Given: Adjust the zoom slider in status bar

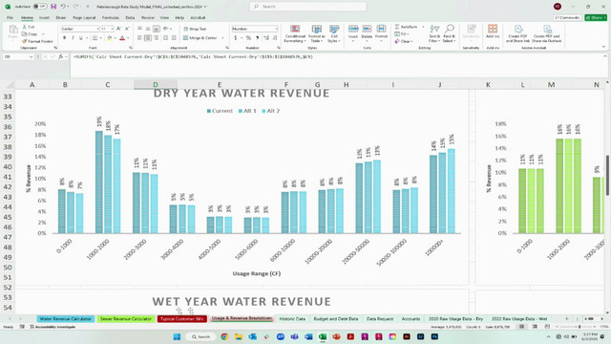Looking at the screenshot, I should click(x=579, y=327).
